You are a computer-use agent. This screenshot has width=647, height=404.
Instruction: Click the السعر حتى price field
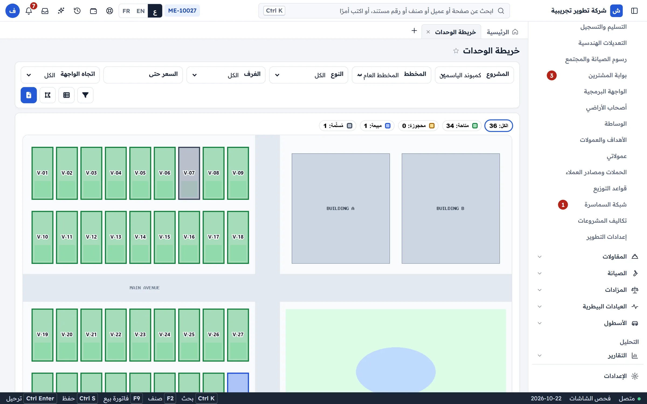pos(143,75)
